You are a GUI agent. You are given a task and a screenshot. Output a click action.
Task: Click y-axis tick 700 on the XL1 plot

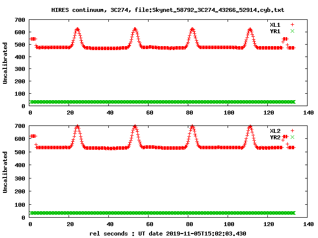[20, 20]
